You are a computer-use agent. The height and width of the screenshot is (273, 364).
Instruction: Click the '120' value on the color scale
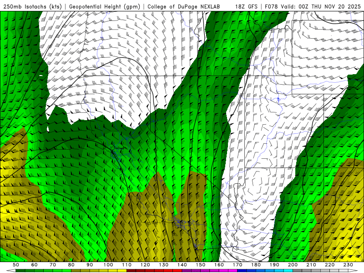click(145, 265)
